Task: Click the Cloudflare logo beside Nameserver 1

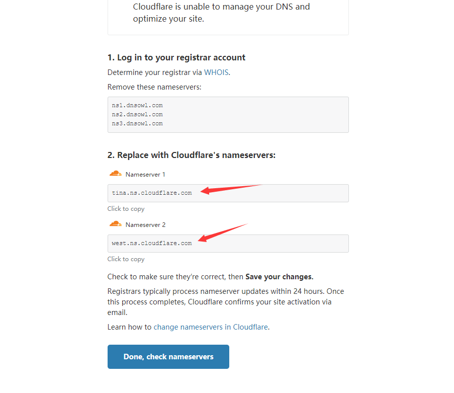Action: point(115,174)
